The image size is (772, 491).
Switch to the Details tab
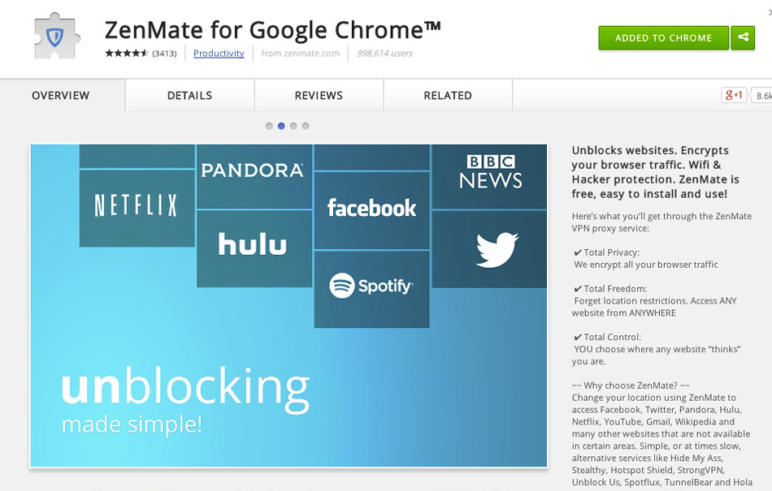[190, 95]
